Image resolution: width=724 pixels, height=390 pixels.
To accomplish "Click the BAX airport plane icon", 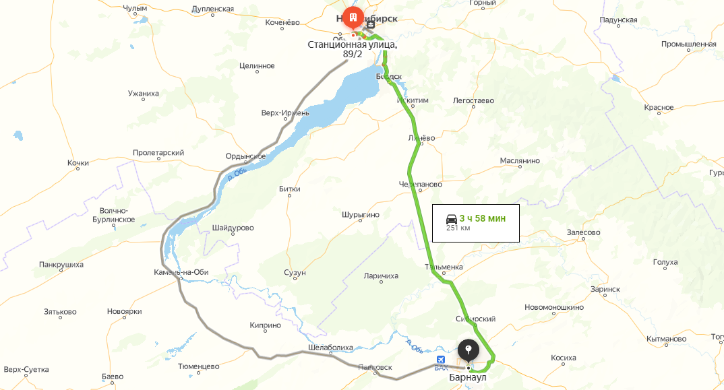I will [x=441, y=359].
